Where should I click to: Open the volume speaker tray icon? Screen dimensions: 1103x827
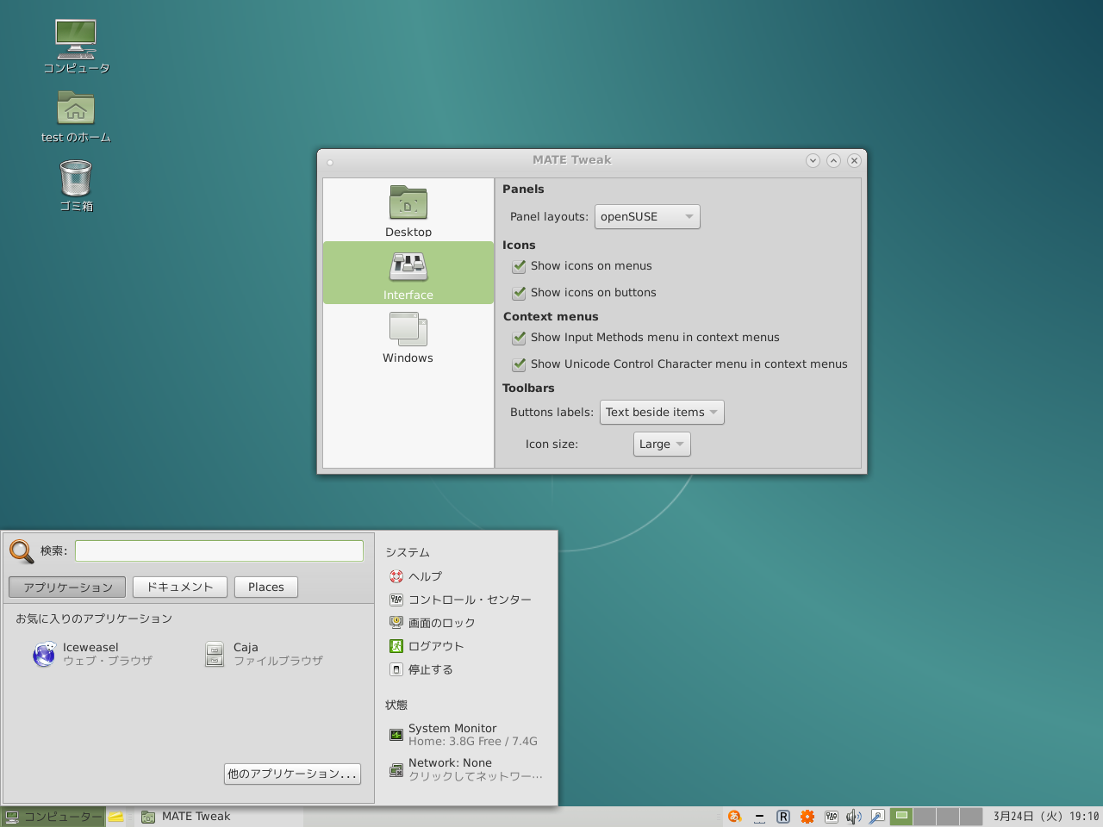click(x=854, y=817)
